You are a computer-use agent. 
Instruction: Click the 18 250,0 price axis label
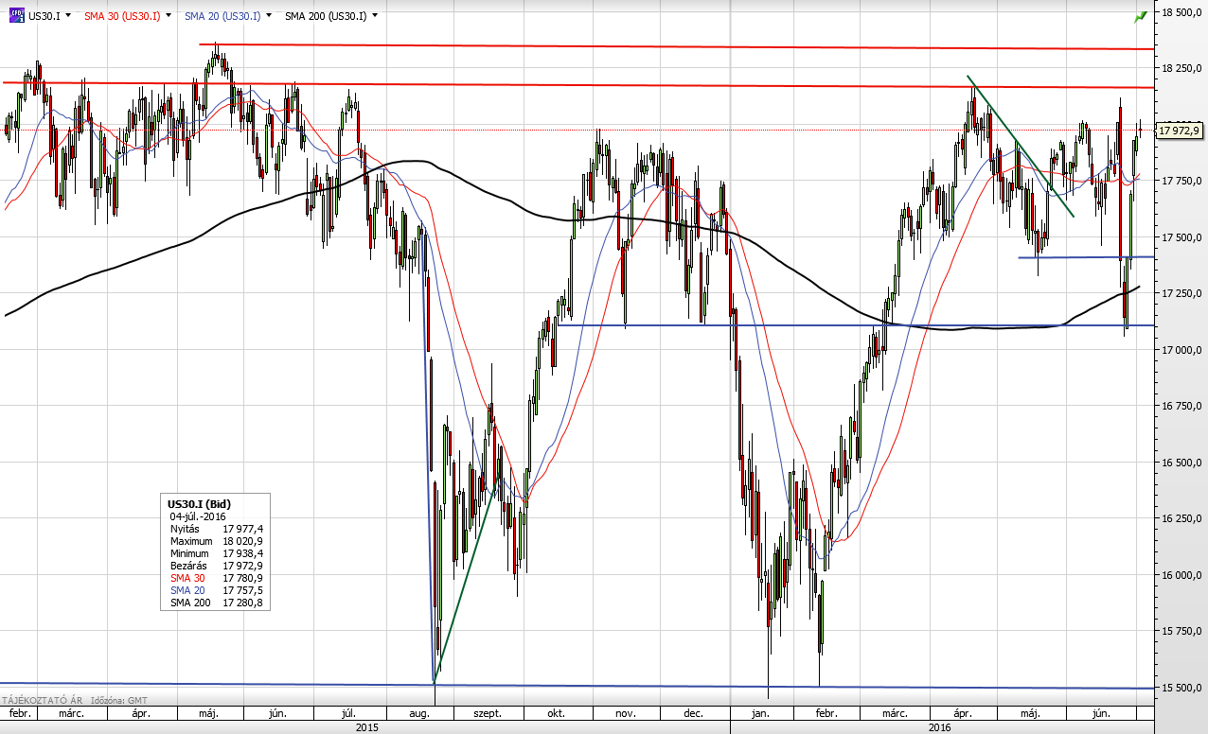coord(1182,68)
